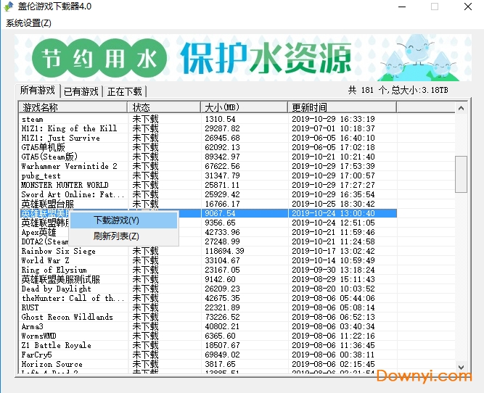
Task: Click the scrollbar up arrow
Action: point(462,108)
